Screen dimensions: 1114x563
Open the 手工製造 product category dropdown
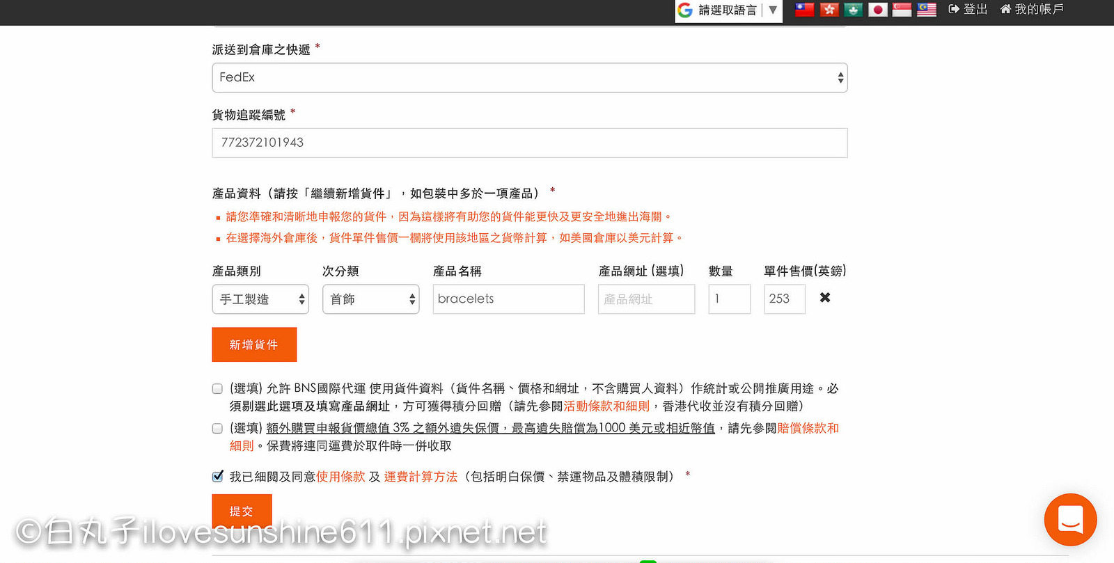[260, 299]
